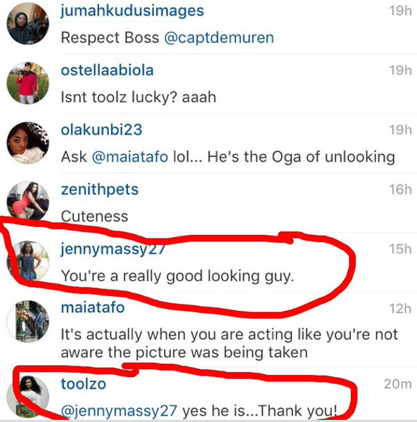Open the ostellaabiola username link
This screenshot has width=417, height=422.
click(x=107, y=70)
